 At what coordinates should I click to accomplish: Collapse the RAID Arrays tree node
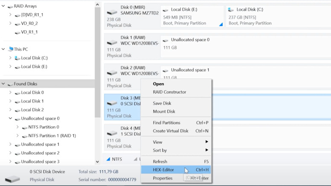tap(3, 6)
